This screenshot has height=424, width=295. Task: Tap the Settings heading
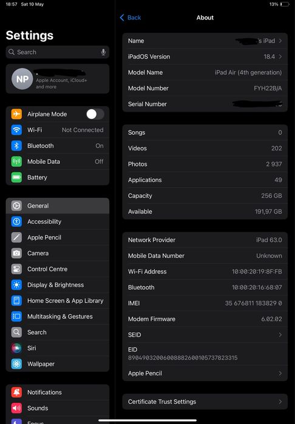30,35
